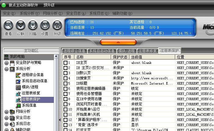
Task: Click the 进程综合信息 tree icon
Action: tap(18, 75)
